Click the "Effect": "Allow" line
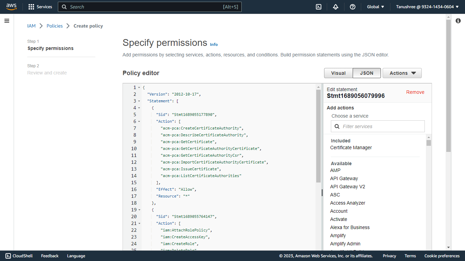 tap(176, 189)
